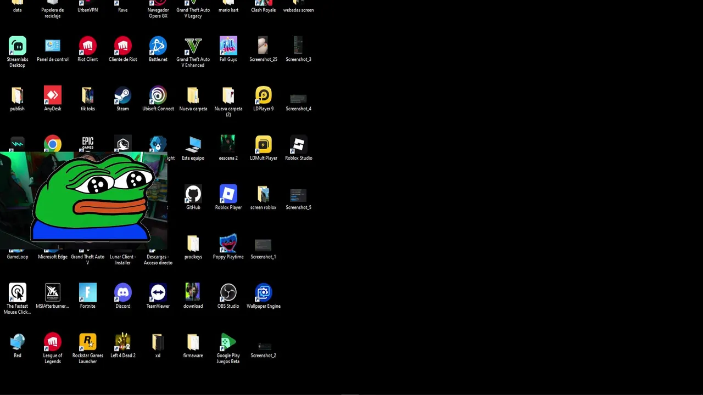This screenshot has height=395, width=703.
Task: Click the UrbanVPN label
Action: pyautogui.click(x=87, y=10)
